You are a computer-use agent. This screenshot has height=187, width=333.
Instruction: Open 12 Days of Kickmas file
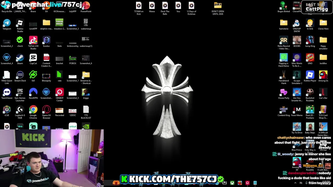click(191, 9)
